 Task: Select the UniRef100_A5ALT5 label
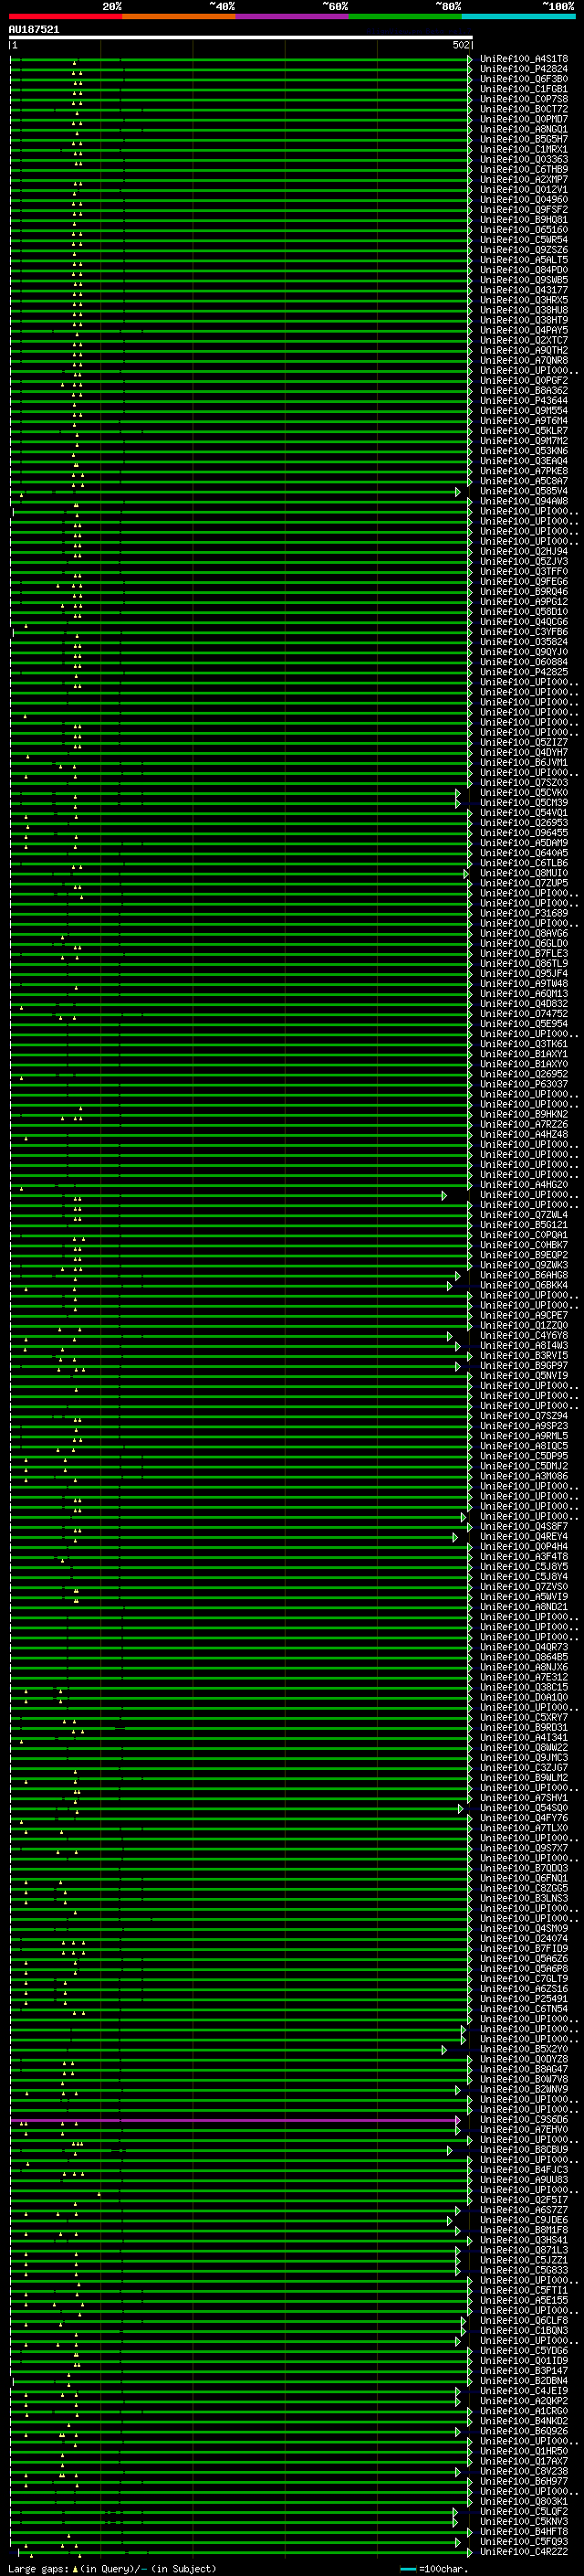click(524, 260)
